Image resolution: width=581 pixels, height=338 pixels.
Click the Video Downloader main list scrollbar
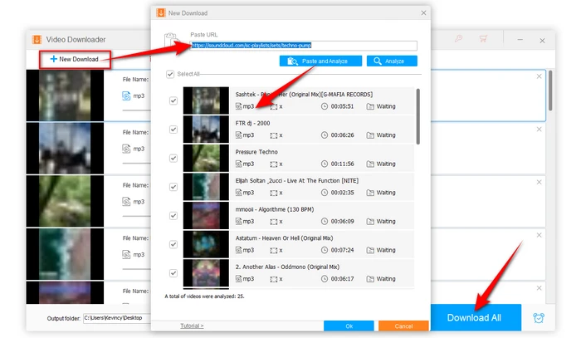coord(550,91)
